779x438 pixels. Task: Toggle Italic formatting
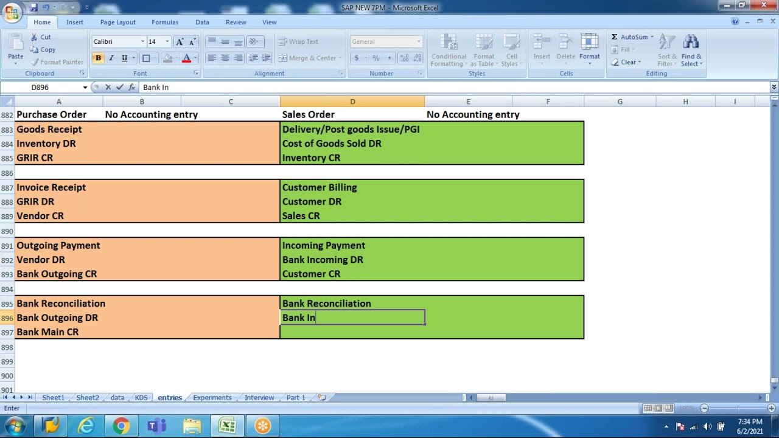111,58
